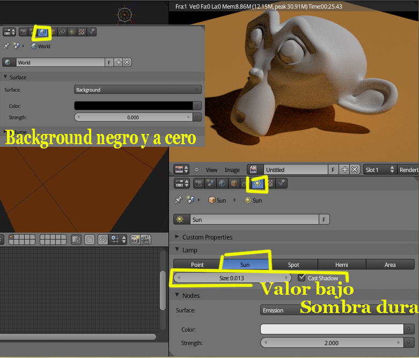Open Particles/Physics tab in the World panel
This screenshot has height=358, width=419.
[91, 32]
